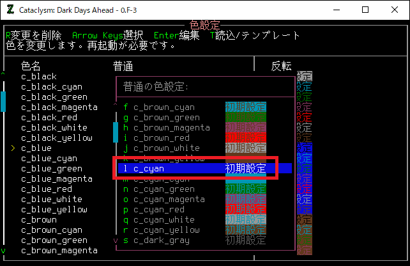Click the 普通 column header
Viewport: 410px width, 266px height.
point(123,66)
